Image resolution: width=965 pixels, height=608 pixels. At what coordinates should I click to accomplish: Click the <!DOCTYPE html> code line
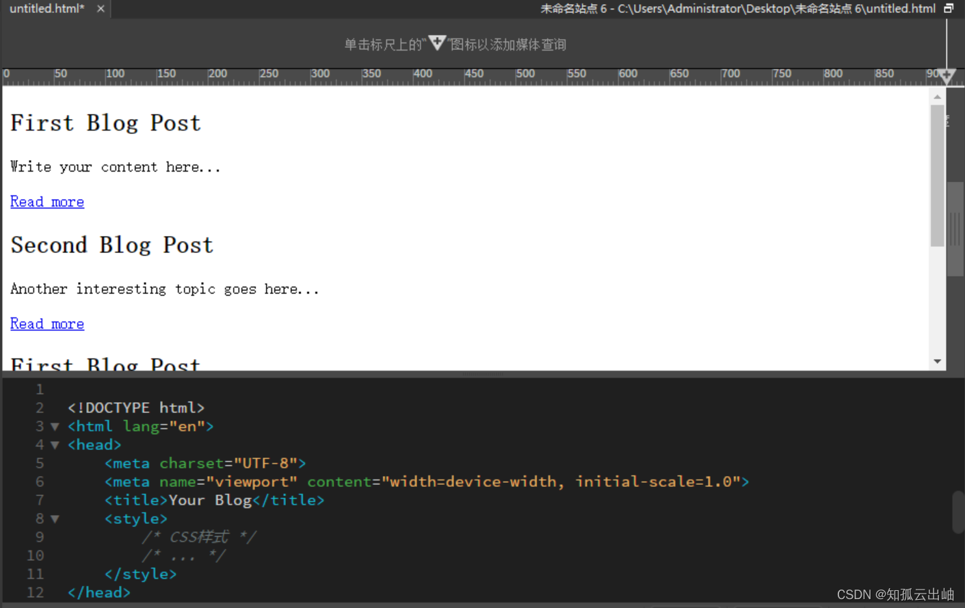(x=136, y=408)
